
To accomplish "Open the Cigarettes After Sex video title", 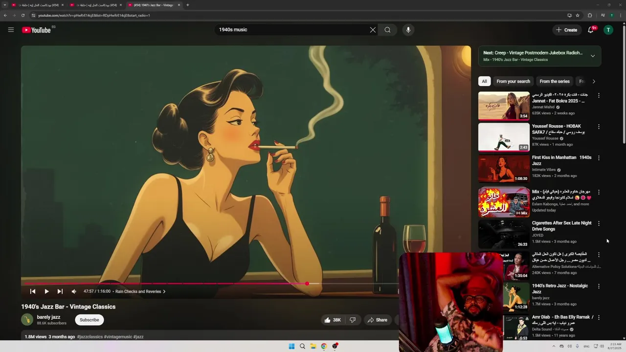I will point(561,226).
